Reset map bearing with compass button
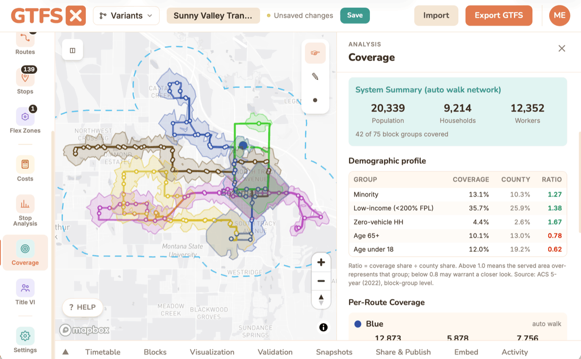581x359 pixels. click(x=321, y=300)
